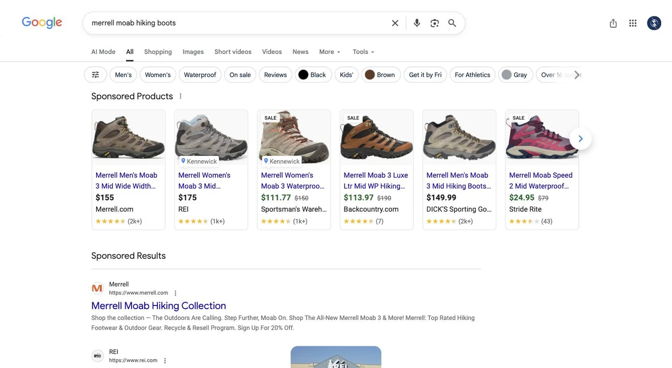Select the Gray color filter
672x368 pixels.
[x=515, y=75]
